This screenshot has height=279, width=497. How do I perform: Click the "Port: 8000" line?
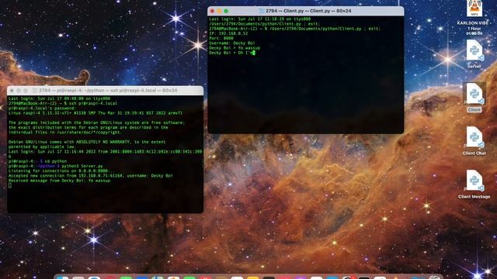coord(221,38)
